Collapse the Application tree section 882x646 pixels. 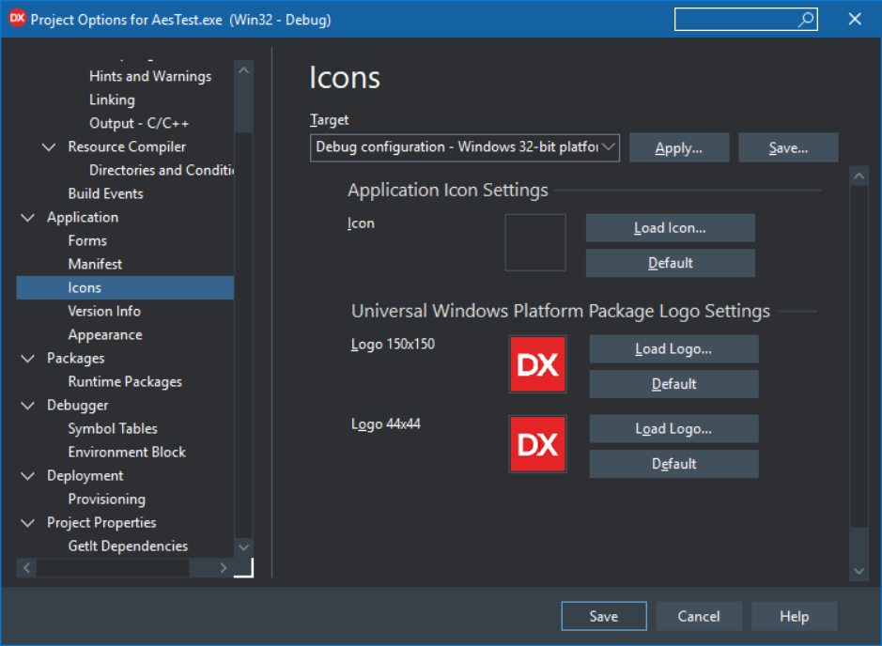click(x=27, y=217)
